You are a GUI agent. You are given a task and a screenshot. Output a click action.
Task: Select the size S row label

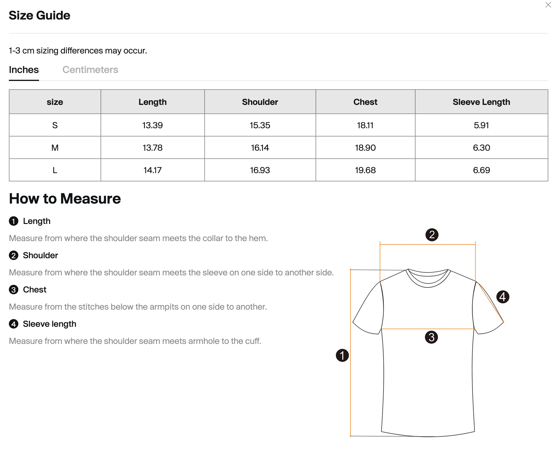coord(55,125)
